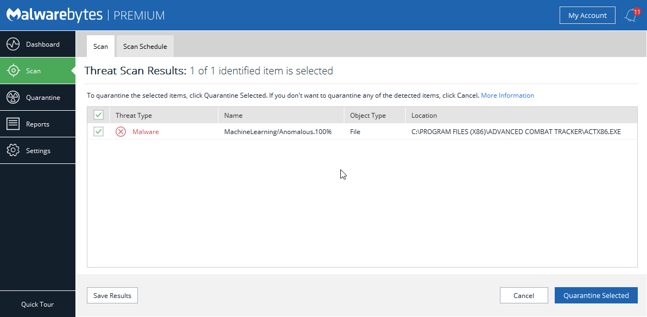
Task: Sort by Threat Type column header
Action: click(x=164, y=115)
